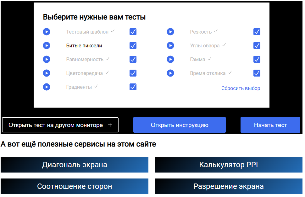The image size is (305, 197).
Task: Запустить тест «Градиенты» синей круглой кнопкой
Action: 46,87
